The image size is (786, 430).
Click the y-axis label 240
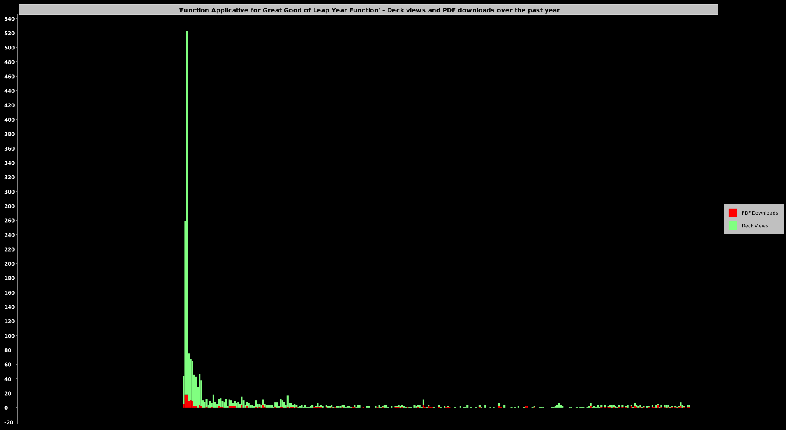coord(9,235)
